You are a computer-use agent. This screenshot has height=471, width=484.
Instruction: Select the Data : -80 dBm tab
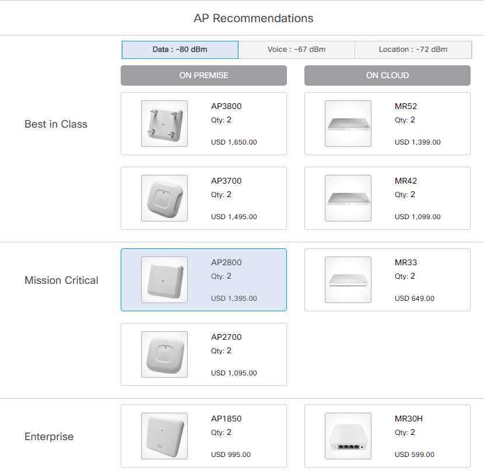[x=180, y=50]
